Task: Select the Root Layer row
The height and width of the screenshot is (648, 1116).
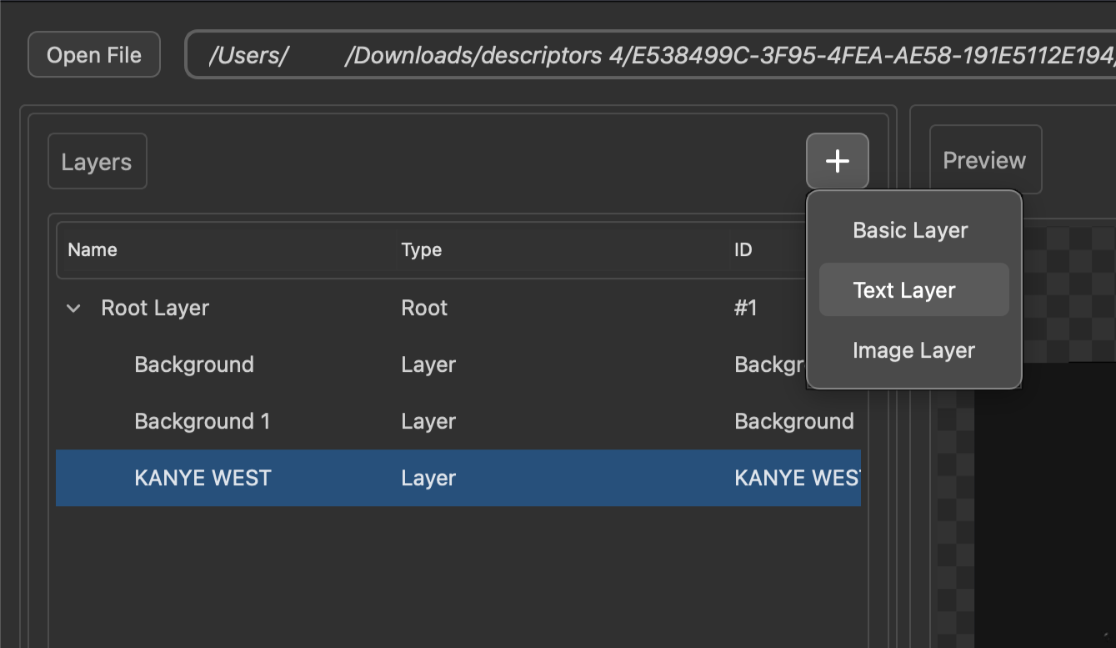Action: (458, 309)
